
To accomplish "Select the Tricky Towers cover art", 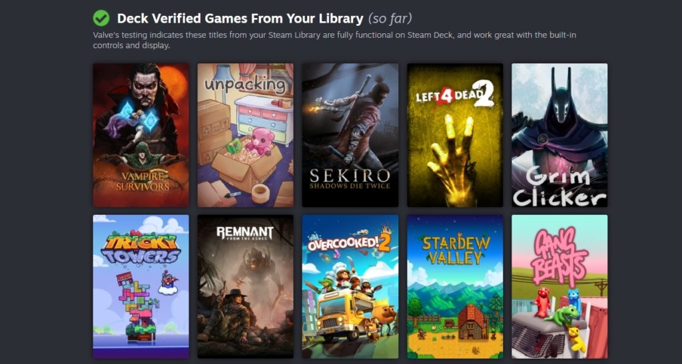I will 141,287.
